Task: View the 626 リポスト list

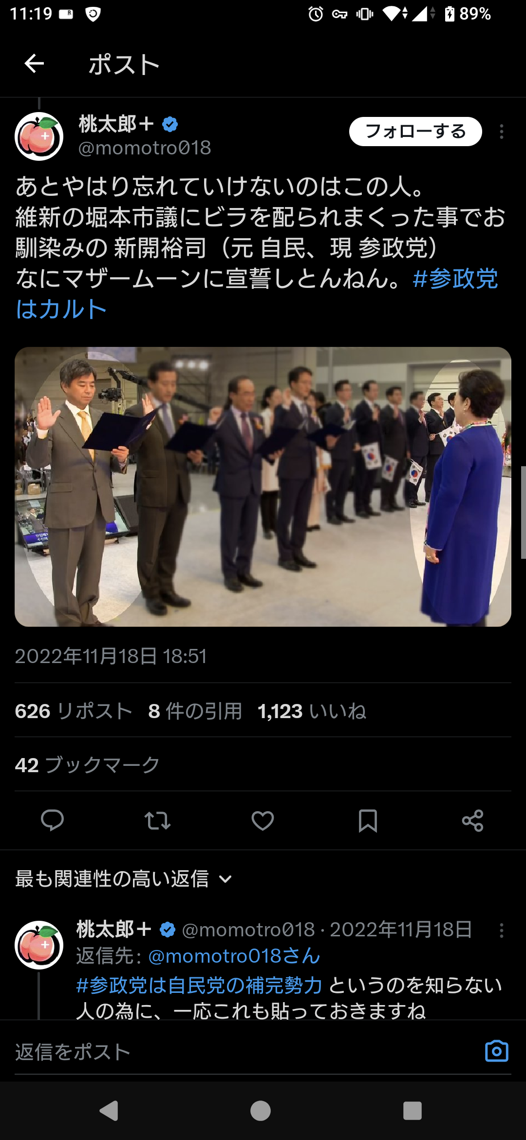Action: point(74,711)
